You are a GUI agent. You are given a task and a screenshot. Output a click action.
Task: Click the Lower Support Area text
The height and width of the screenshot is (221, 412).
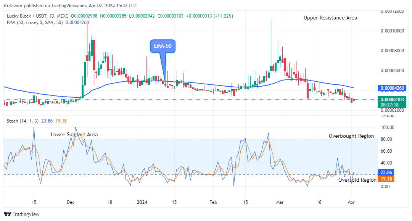(x=74, y=134)
